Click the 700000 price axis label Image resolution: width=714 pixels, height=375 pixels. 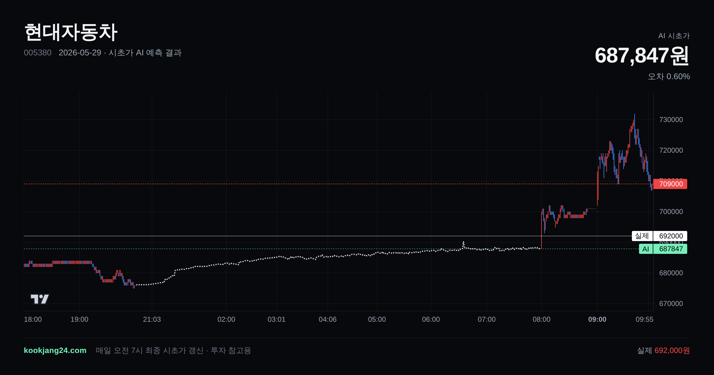click(671, 212)
